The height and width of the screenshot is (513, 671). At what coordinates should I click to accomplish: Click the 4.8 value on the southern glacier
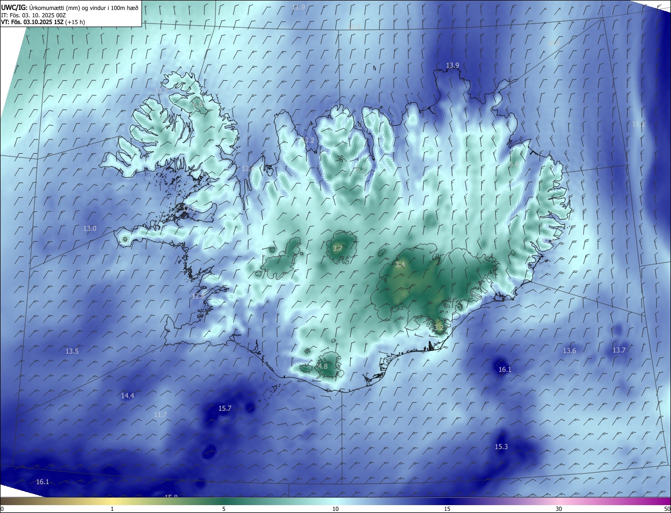point(322,366)
